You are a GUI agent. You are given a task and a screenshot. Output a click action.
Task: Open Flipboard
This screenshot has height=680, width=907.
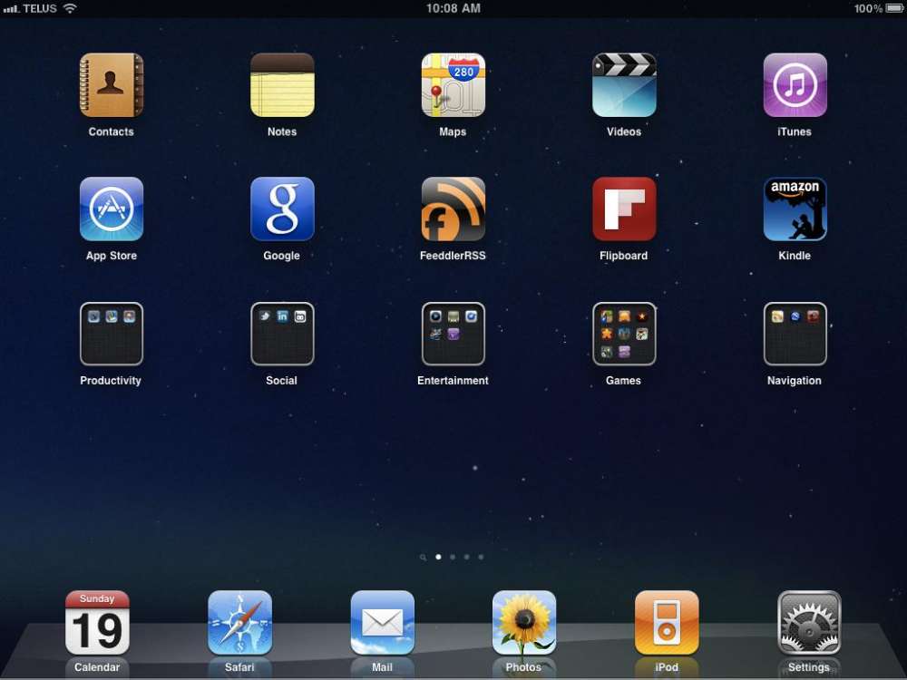pos(624,209)
